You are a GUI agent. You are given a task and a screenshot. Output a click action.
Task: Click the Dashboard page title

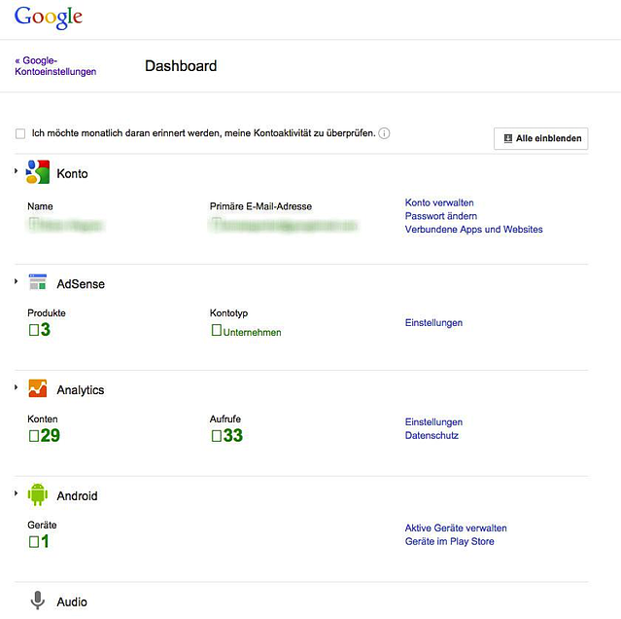point(181,66)
